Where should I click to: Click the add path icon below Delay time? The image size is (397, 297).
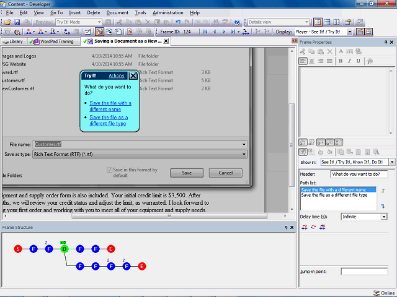(x=305, y=227)
